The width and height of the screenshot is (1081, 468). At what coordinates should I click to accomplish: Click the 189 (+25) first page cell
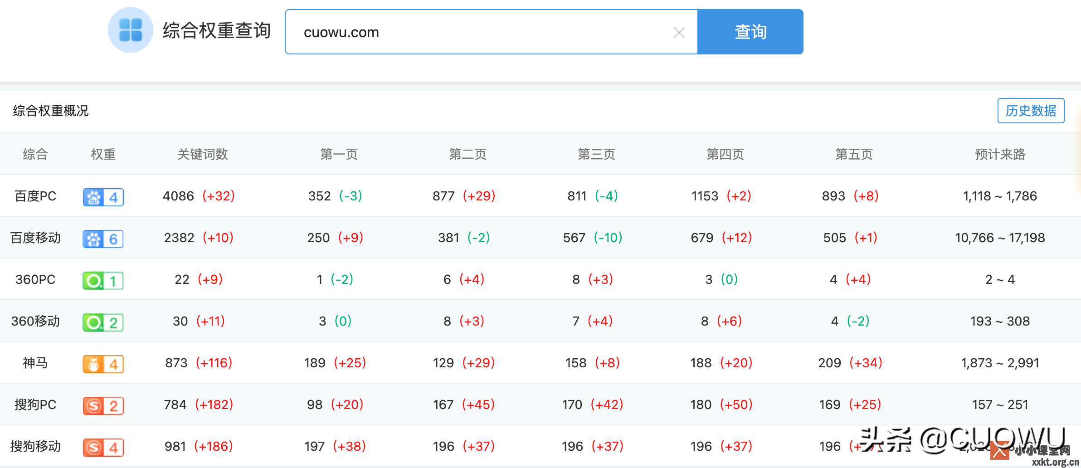[x=335, y=363]
